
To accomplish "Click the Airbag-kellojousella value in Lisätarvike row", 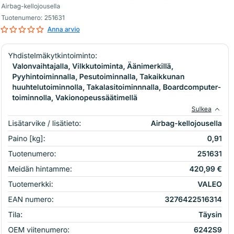I will tap(186, 123).
